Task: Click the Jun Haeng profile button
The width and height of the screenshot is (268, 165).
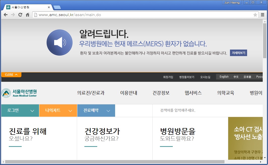Action: click(232, 2)
